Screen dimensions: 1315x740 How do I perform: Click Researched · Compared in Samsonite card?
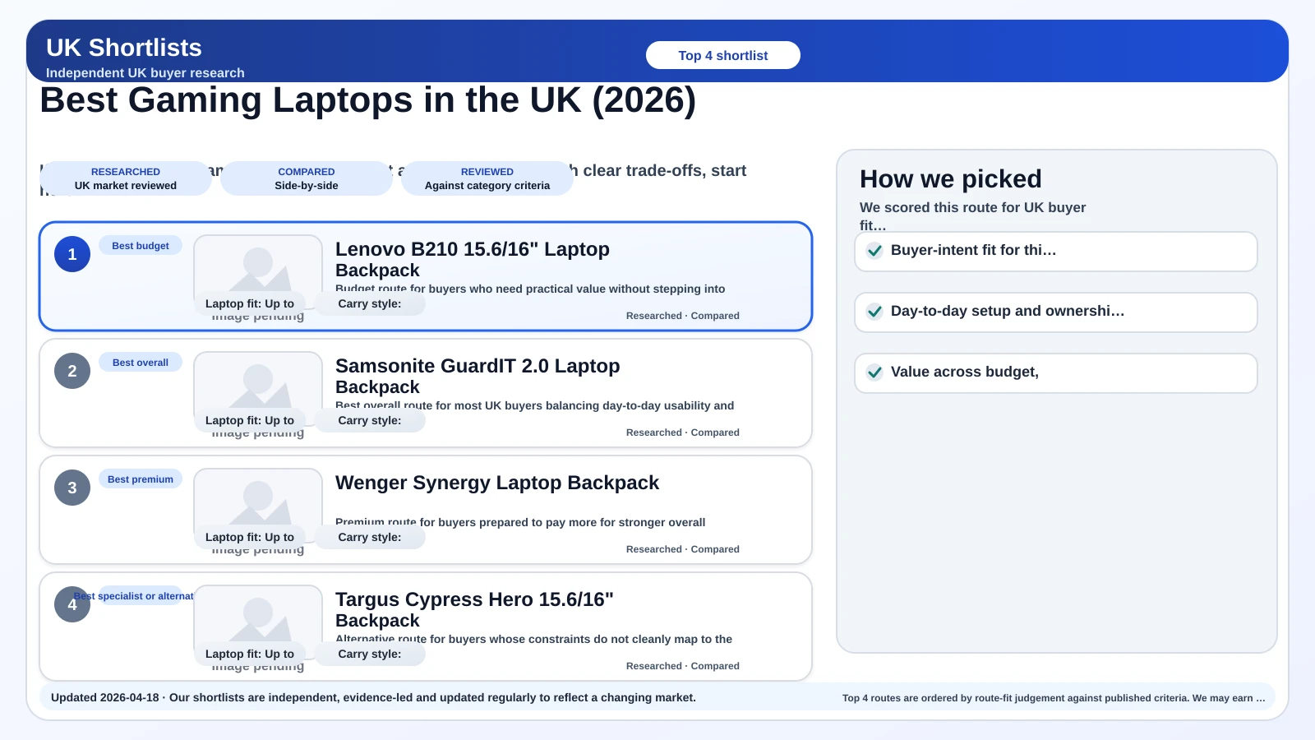coord(683,432)
